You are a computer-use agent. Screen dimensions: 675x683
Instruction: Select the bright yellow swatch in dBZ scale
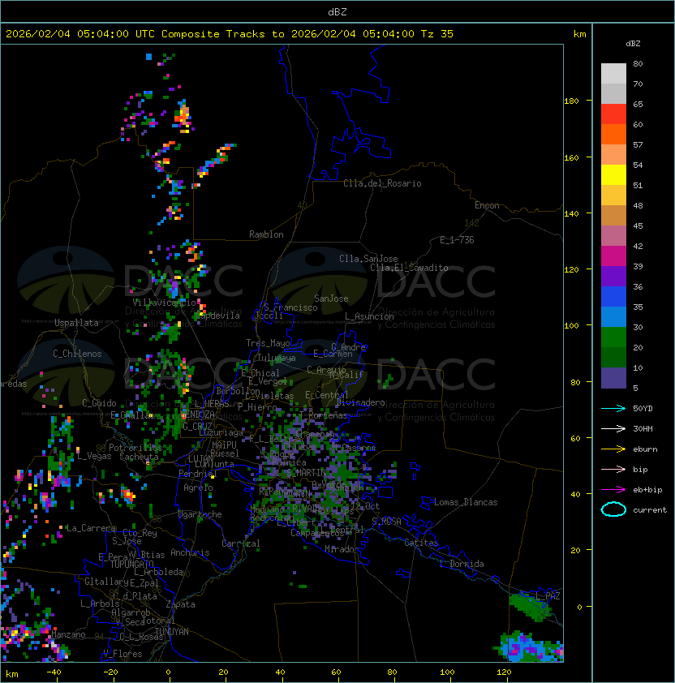pos(613,175)
